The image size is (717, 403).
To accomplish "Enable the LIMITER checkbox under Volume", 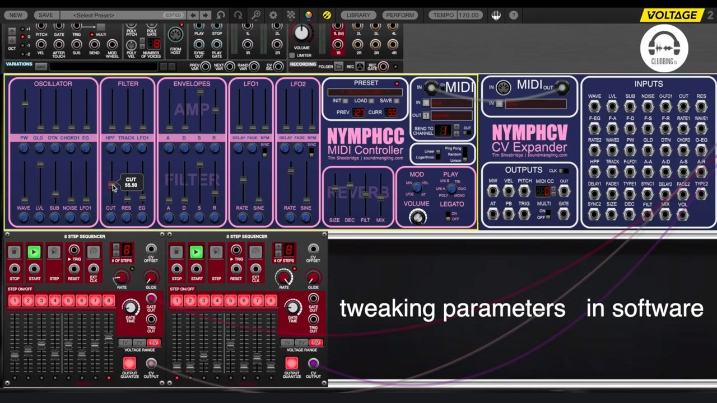I will [292, 55].
